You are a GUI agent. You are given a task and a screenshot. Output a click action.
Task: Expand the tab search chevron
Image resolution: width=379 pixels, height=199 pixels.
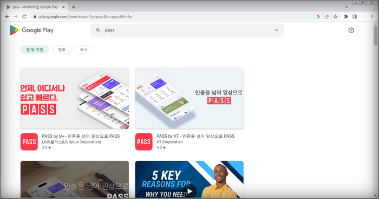[347, 7]
